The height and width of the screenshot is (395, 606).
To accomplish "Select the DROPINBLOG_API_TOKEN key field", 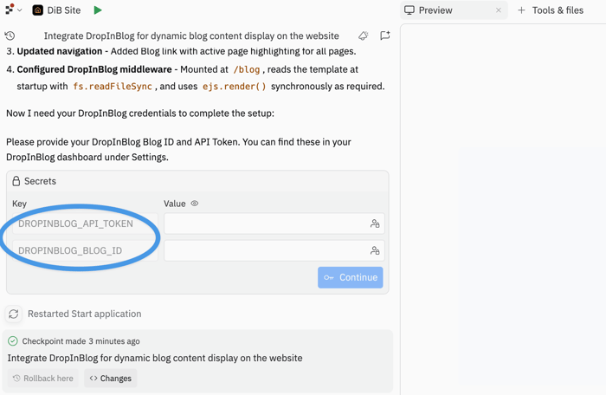I will (x=85, y=223).
